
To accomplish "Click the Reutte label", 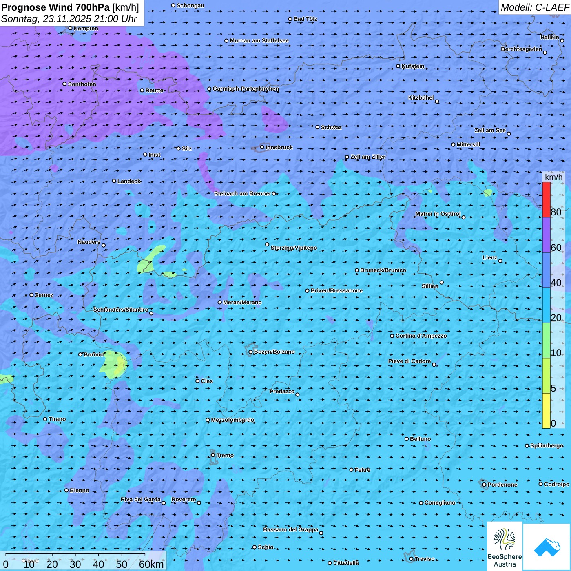I will point(154,90).
